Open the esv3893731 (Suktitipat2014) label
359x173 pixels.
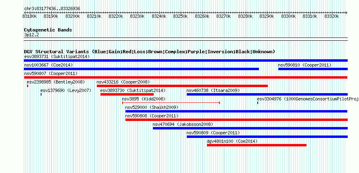pyautogui.click(x=57, y=56)
